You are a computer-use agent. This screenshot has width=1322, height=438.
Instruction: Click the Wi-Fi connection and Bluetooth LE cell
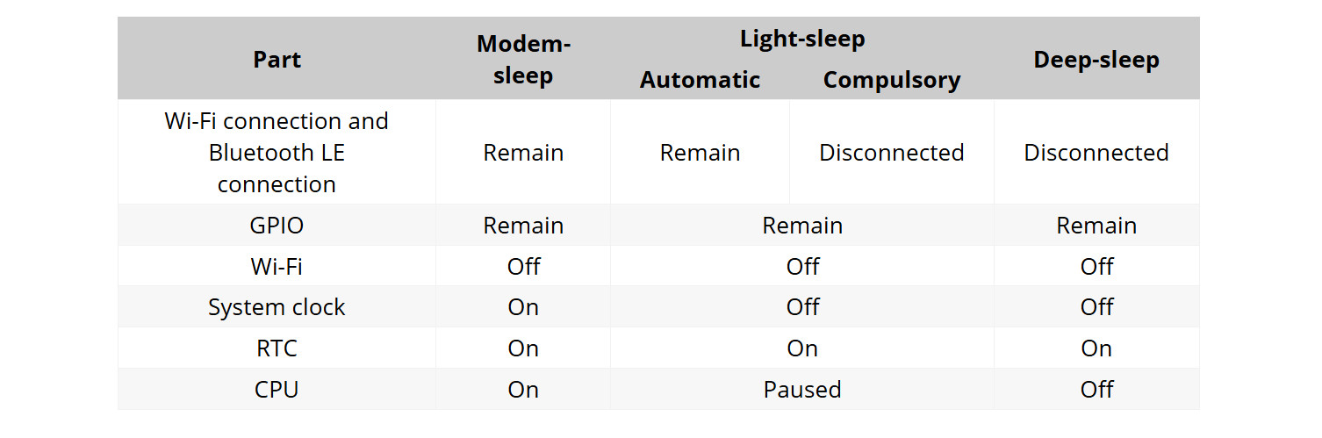click(277, 153)
